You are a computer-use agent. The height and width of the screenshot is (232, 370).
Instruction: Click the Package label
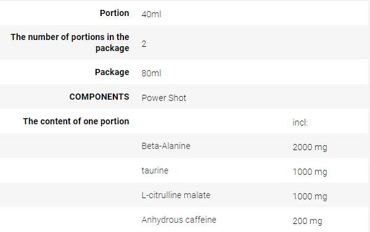click(x=112, y=72)
